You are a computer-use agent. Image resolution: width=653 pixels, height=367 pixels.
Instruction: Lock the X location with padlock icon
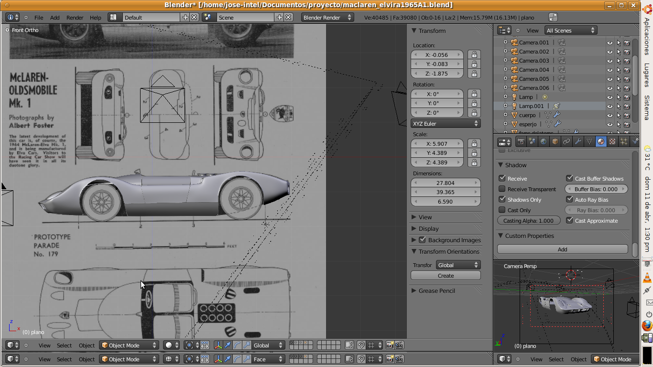[x=474, y=55]
